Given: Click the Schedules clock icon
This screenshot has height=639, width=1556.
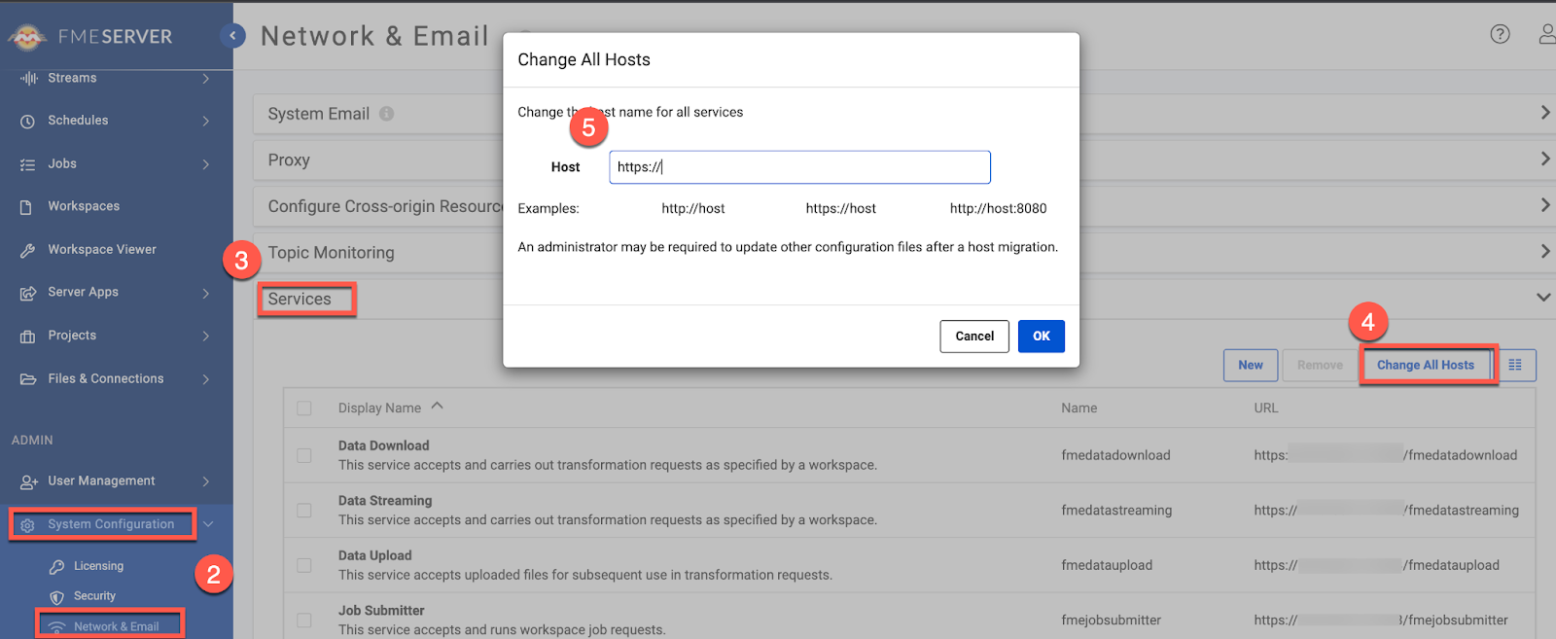Looking at the screenshot, I should 27,122.
